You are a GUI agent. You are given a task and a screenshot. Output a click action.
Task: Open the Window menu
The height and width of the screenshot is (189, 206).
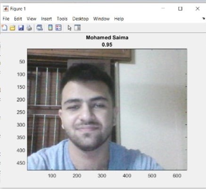pos(101,19)
